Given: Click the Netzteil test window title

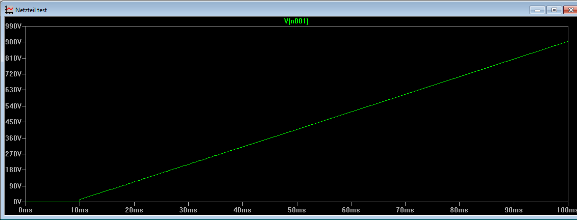Looking at the screenshot, I should (31, 10).
